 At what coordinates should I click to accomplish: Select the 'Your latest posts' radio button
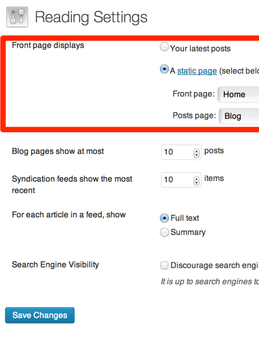[x=164, y=47]
